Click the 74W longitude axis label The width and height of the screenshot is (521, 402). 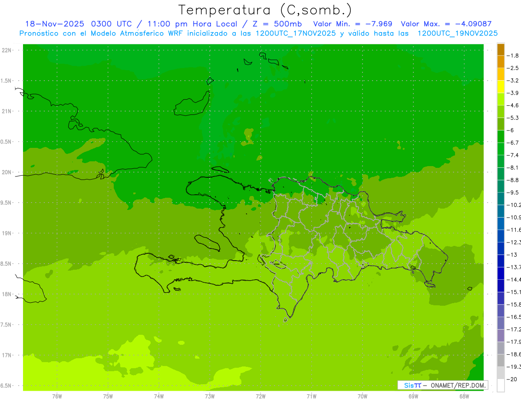(x=158, y=396)
